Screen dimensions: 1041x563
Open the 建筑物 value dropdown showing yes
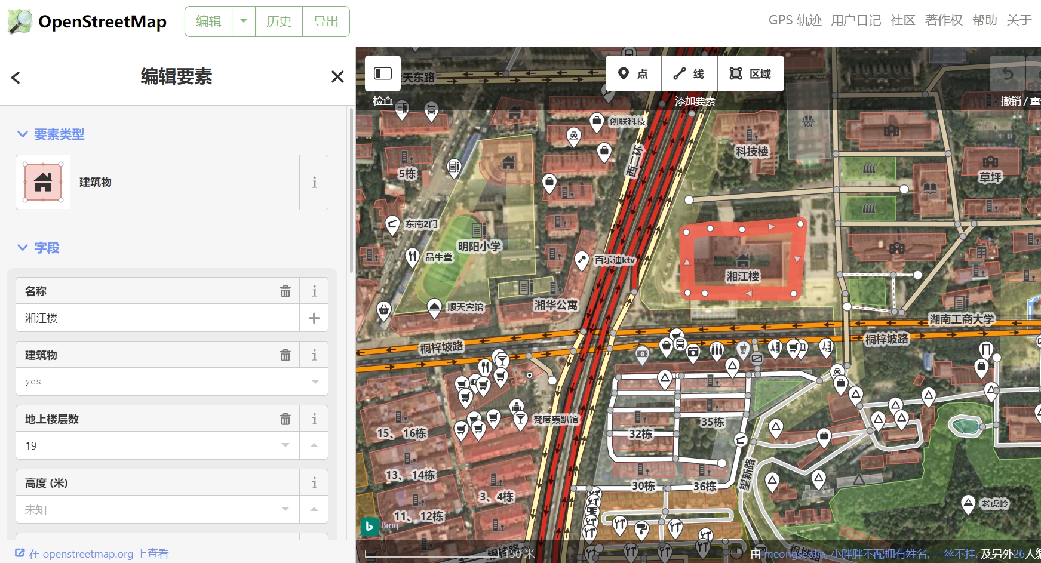[315, 381]
